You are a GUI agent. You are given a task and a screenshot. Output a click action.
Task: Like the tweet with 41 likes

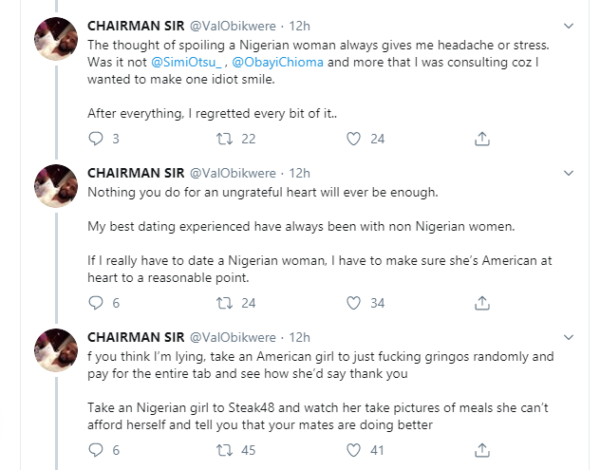[354, 449]
